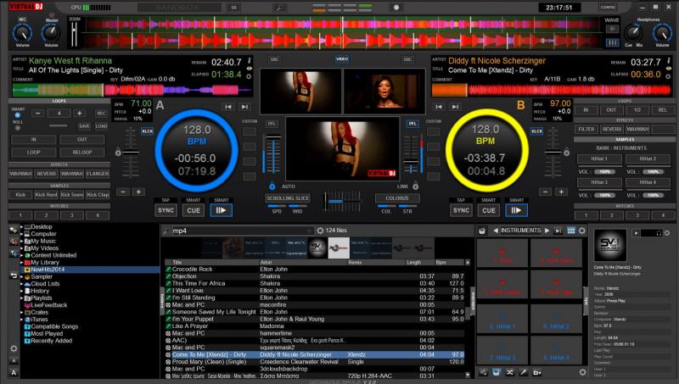Viewport: 679px width, 384px height.
Task: Toggle the pitch lock icon on deck A
Action: coord(118,153)
